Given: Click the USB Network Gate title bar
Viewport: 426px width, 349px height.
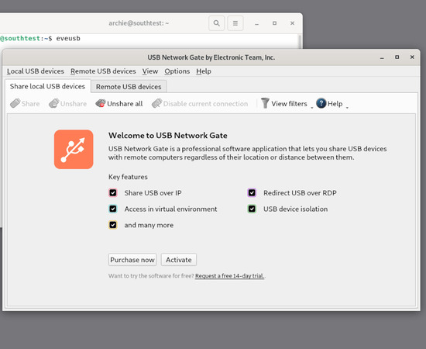Looking at the screenshot, I should click(x=211, y=57).
